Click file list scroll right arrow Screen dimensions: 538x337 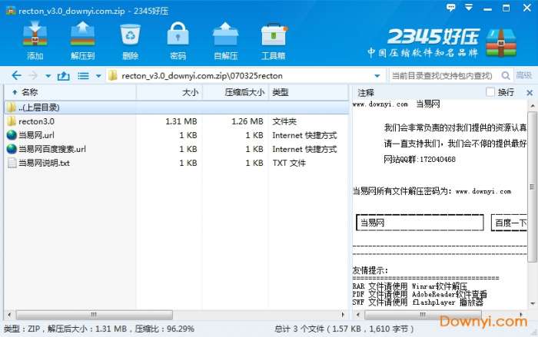point(343,314)
